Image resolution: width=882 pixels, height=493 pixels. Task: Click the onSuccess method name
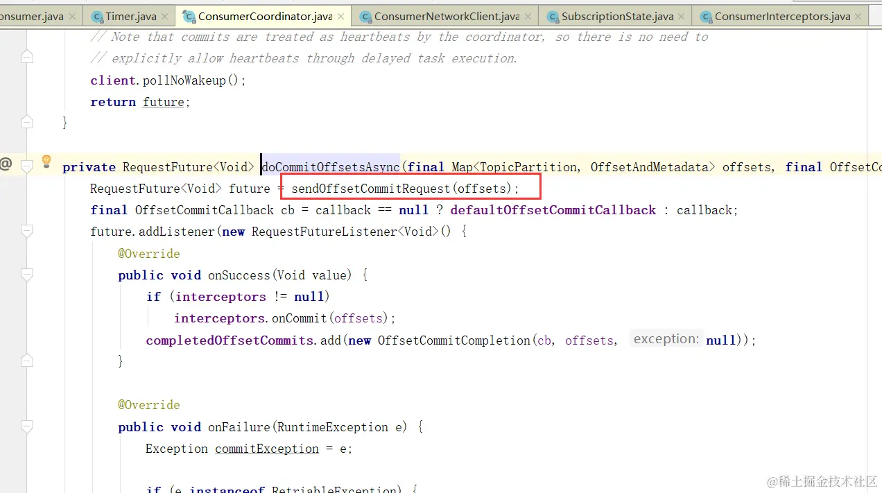[239, 275]
